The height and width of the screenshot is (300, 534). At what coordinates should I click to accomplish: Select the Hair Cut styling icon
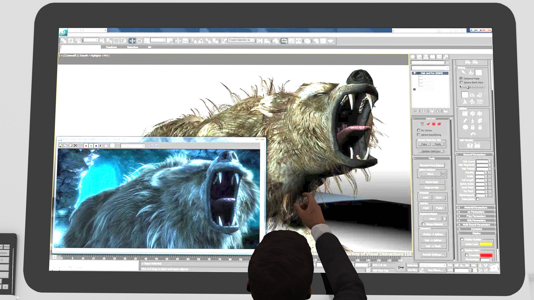(471, 72)
